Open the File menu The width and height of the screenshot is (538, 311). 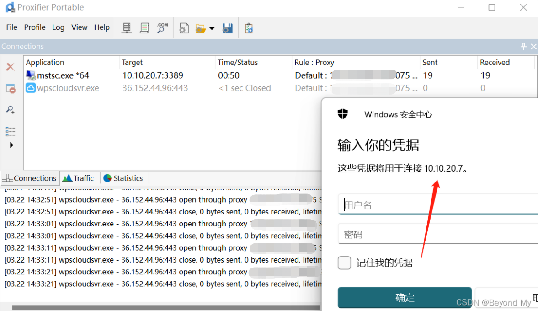tap(12, 27)
